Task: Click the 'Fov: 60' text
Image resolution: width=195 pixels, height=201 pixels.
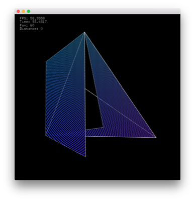Action: coord(27,25)
